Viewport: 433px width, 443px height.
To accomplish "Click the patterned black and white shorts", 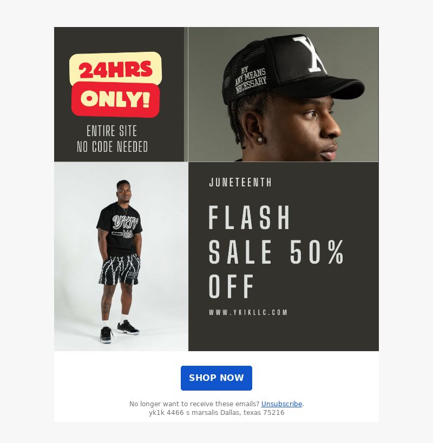I will [120, 269].
